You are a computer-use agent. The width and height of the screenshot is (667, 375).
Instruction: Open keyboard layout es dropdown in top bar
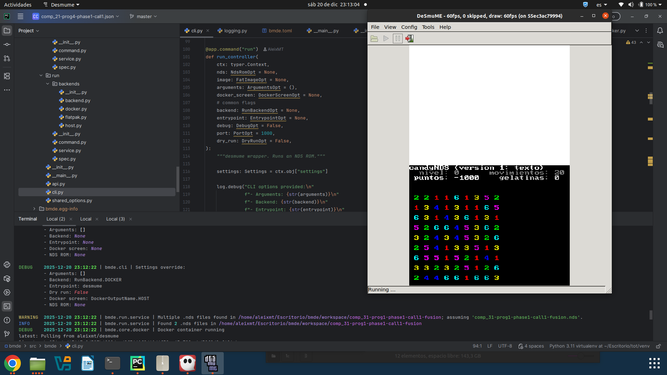tap(601, 5)
